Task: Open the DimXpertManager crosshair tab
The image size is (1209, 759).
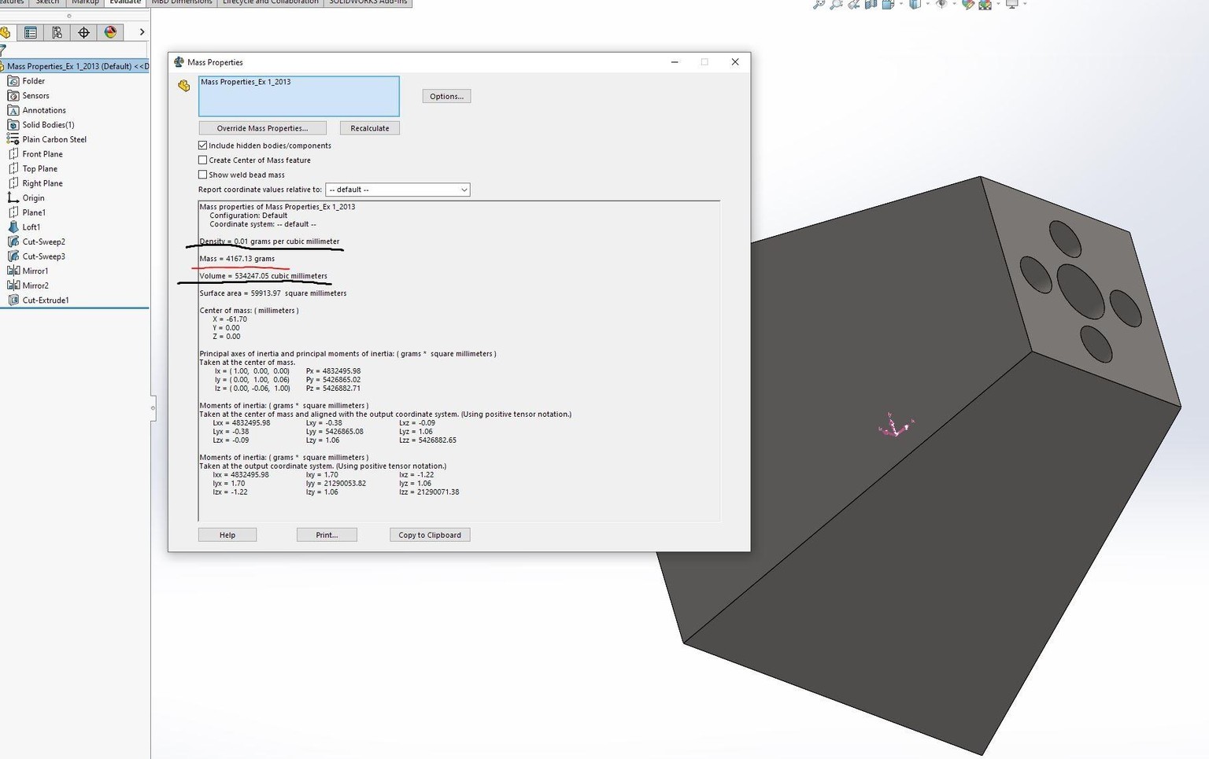Action: (x=83, y=32)
